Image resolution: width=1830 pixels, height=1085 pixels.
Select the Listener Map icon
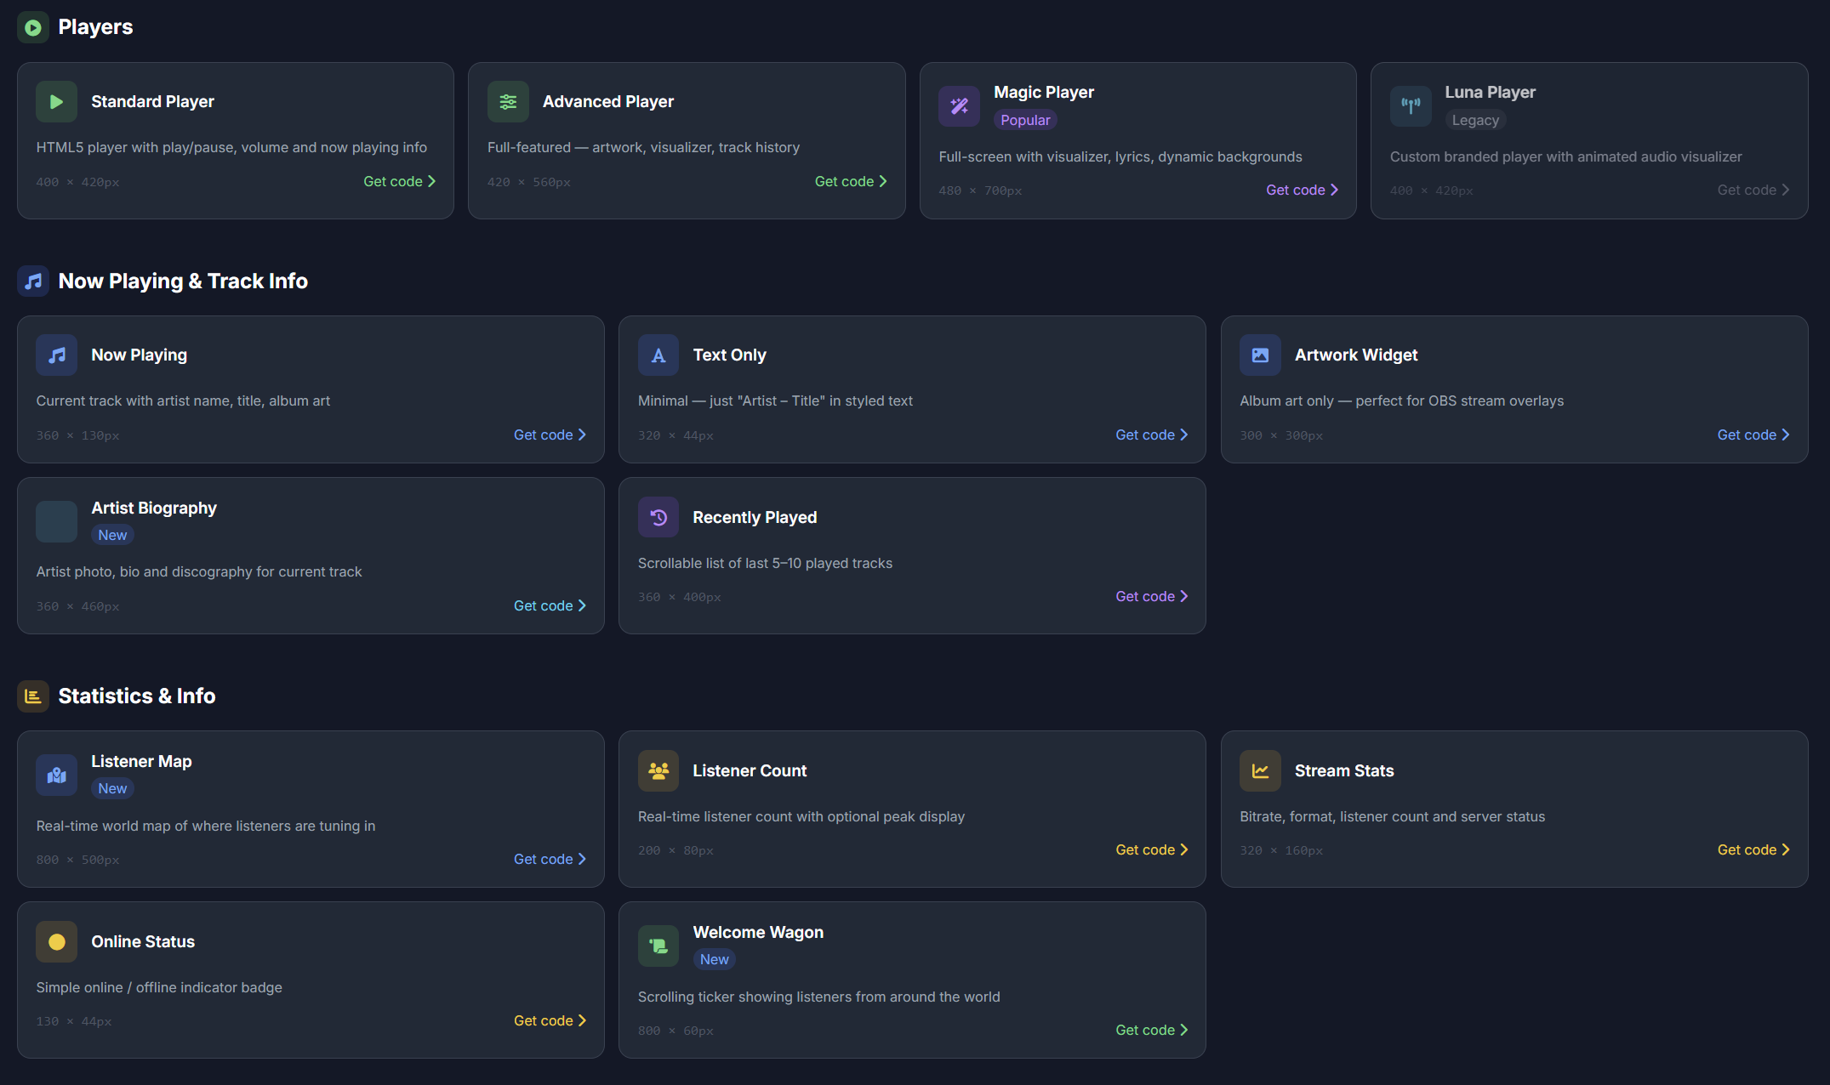click(x=56, y=775)
